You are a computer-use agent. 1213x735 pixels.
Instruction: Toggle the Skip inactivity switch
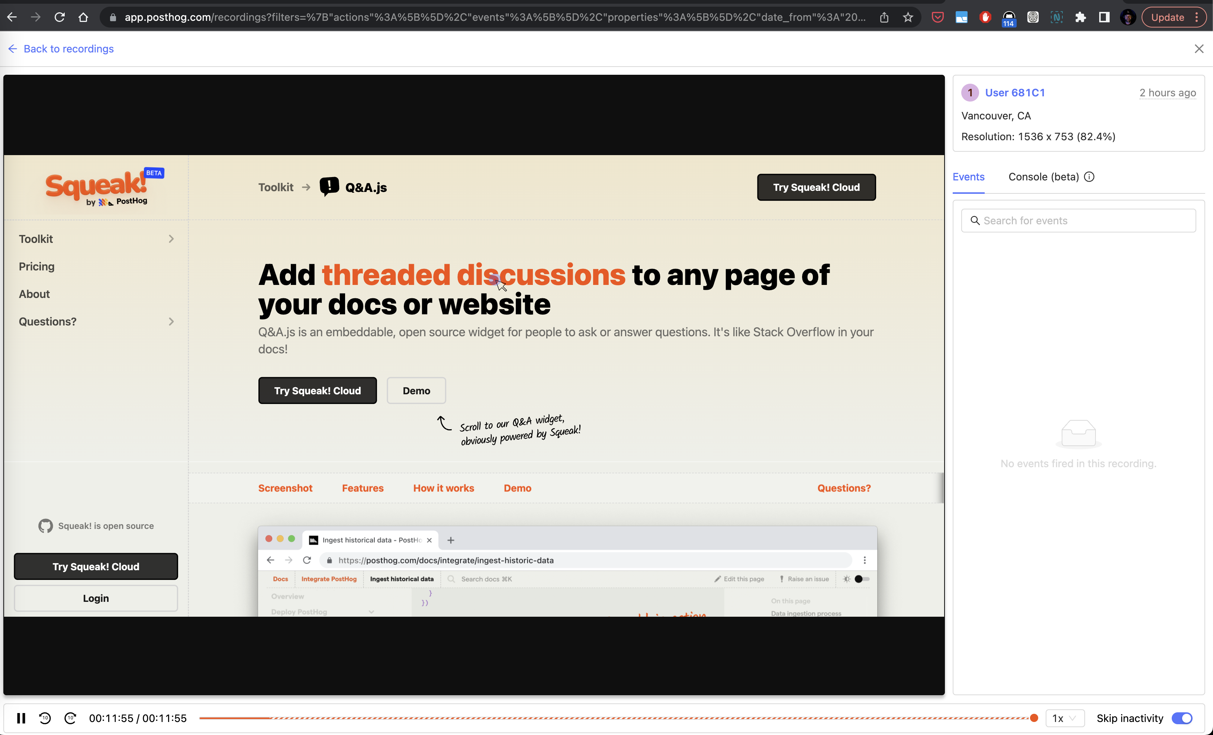tap(1182, 718)
